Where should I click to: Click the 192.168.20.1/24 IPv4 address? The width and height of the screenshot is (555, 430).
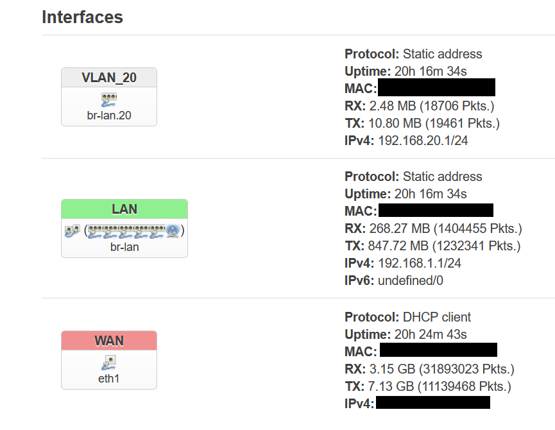pyautogui.click(x=423, y=141)
